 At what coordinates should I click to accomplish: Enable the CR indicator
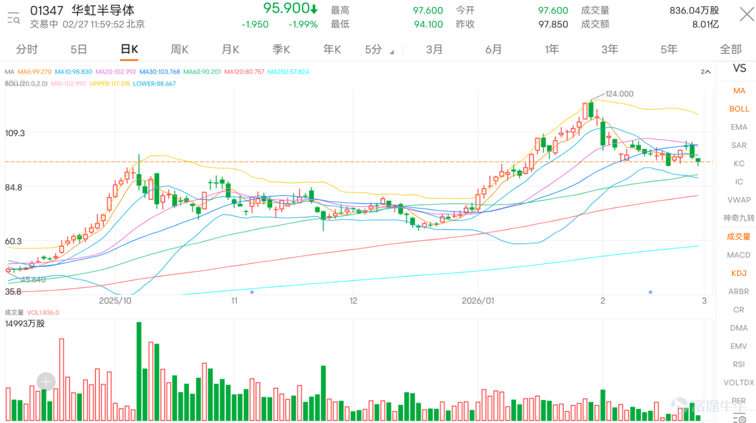coord(739,310)
